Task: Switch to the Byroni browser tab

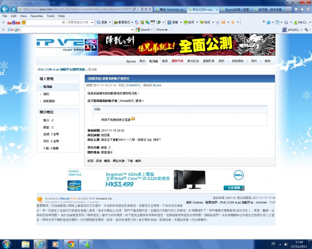Action: (x=236, y=9)
